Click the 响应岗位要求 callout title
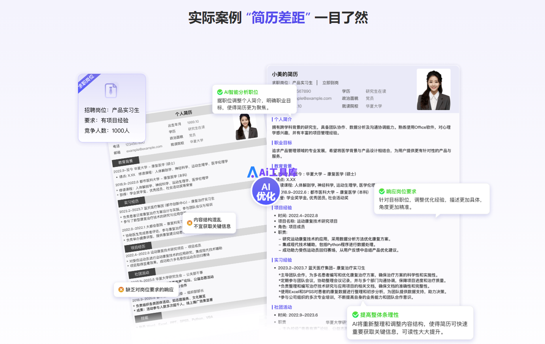Viewport: 545px width, 344px height. tap(401, 191)
